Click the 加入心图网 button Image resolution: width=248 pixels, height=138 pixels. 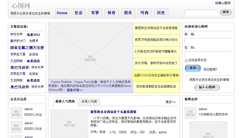click(207, 88)
